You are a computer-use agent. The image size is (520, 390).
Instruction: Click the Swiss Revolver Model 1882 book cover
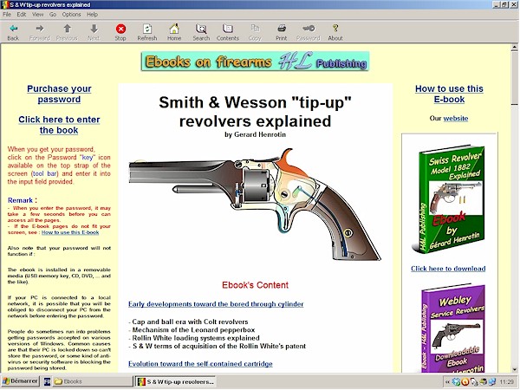click(x=449, y=199)
